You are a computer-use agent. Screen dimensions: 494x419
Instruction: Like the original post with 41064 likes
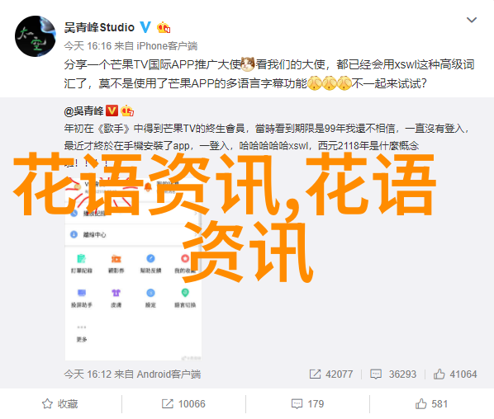point(455,374)
